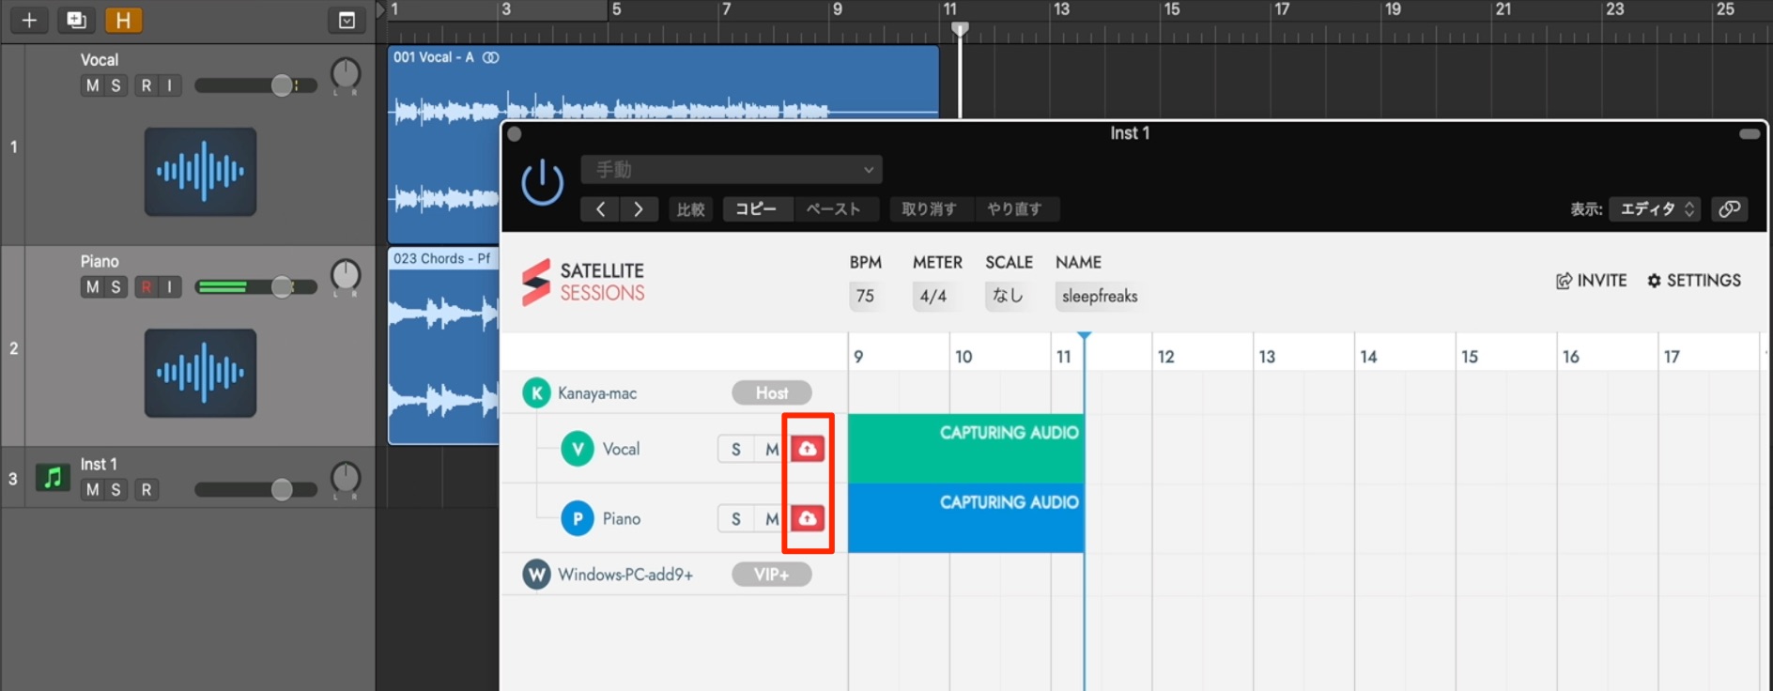Click the Kanaya-mac user avatar
Screen dimensions: 1773x691
point(536,393)
